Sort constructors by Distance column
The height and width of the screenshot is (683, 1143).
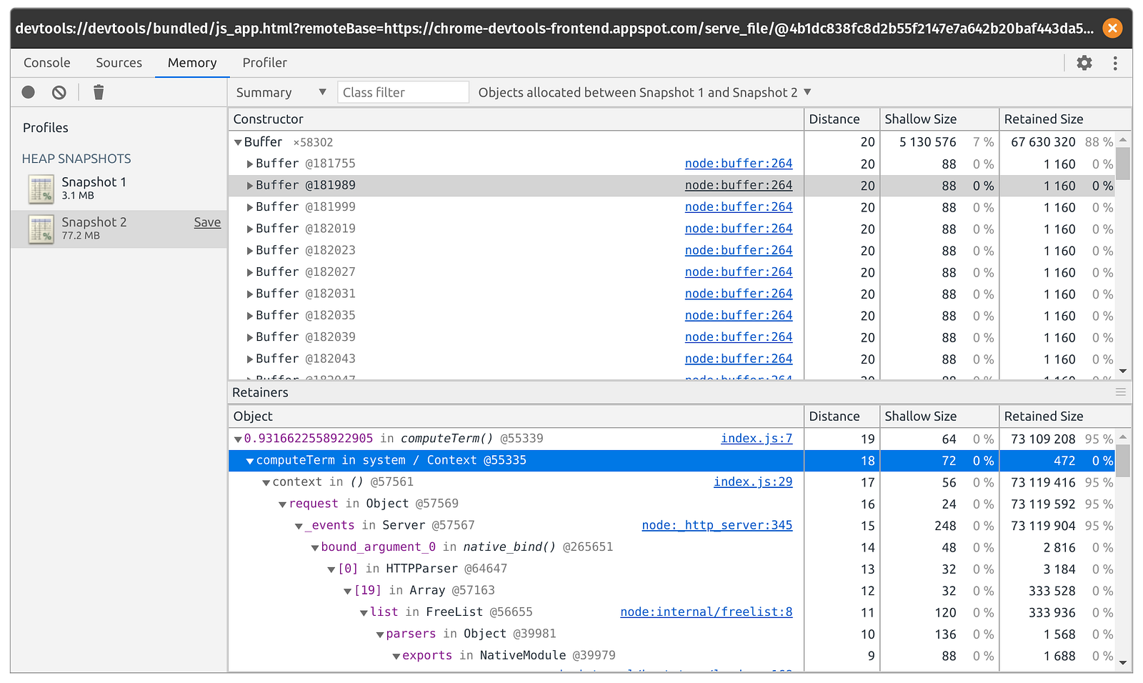click(842, 119)
